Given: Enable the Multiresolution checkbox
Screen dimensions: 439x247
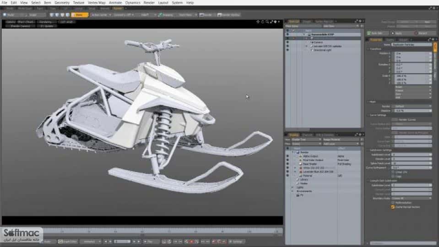Looking at the screenshot, I should 393,203.
